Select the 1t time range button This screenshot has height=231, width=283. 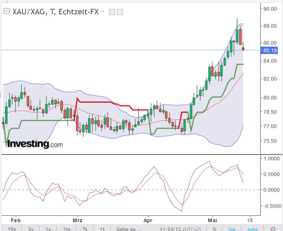click(x=102, y=229)
